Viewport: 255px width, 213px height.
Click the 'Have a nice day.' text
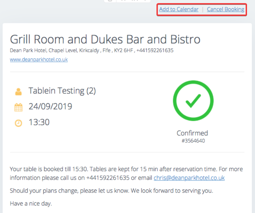coord(31,203)
